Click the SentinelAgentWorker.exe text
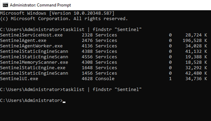Image resolution: width=211 pixels, height=121 pixels. 31,46
